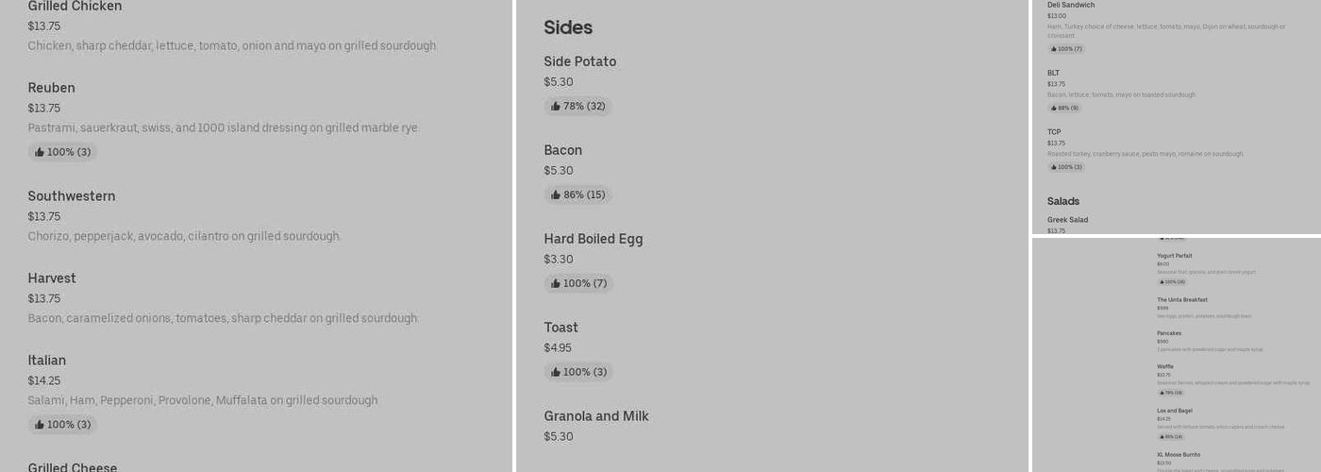Select the Yogurt Parfait item
The image size is (1321, 472).
tap(1175, 256)
